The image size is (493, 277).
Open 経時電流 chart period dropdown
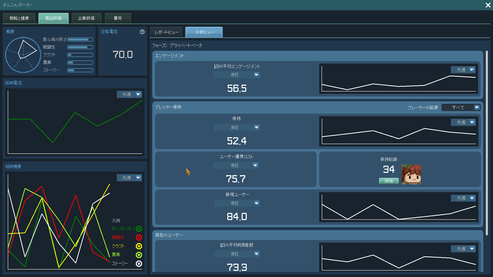click(x=129, y=94)
